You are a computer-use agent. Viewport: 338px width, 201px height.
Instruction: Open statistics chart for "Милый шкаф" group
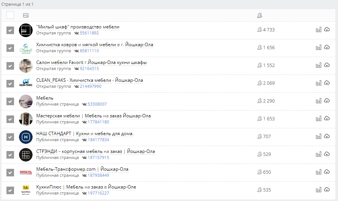(x=318, y=30)
